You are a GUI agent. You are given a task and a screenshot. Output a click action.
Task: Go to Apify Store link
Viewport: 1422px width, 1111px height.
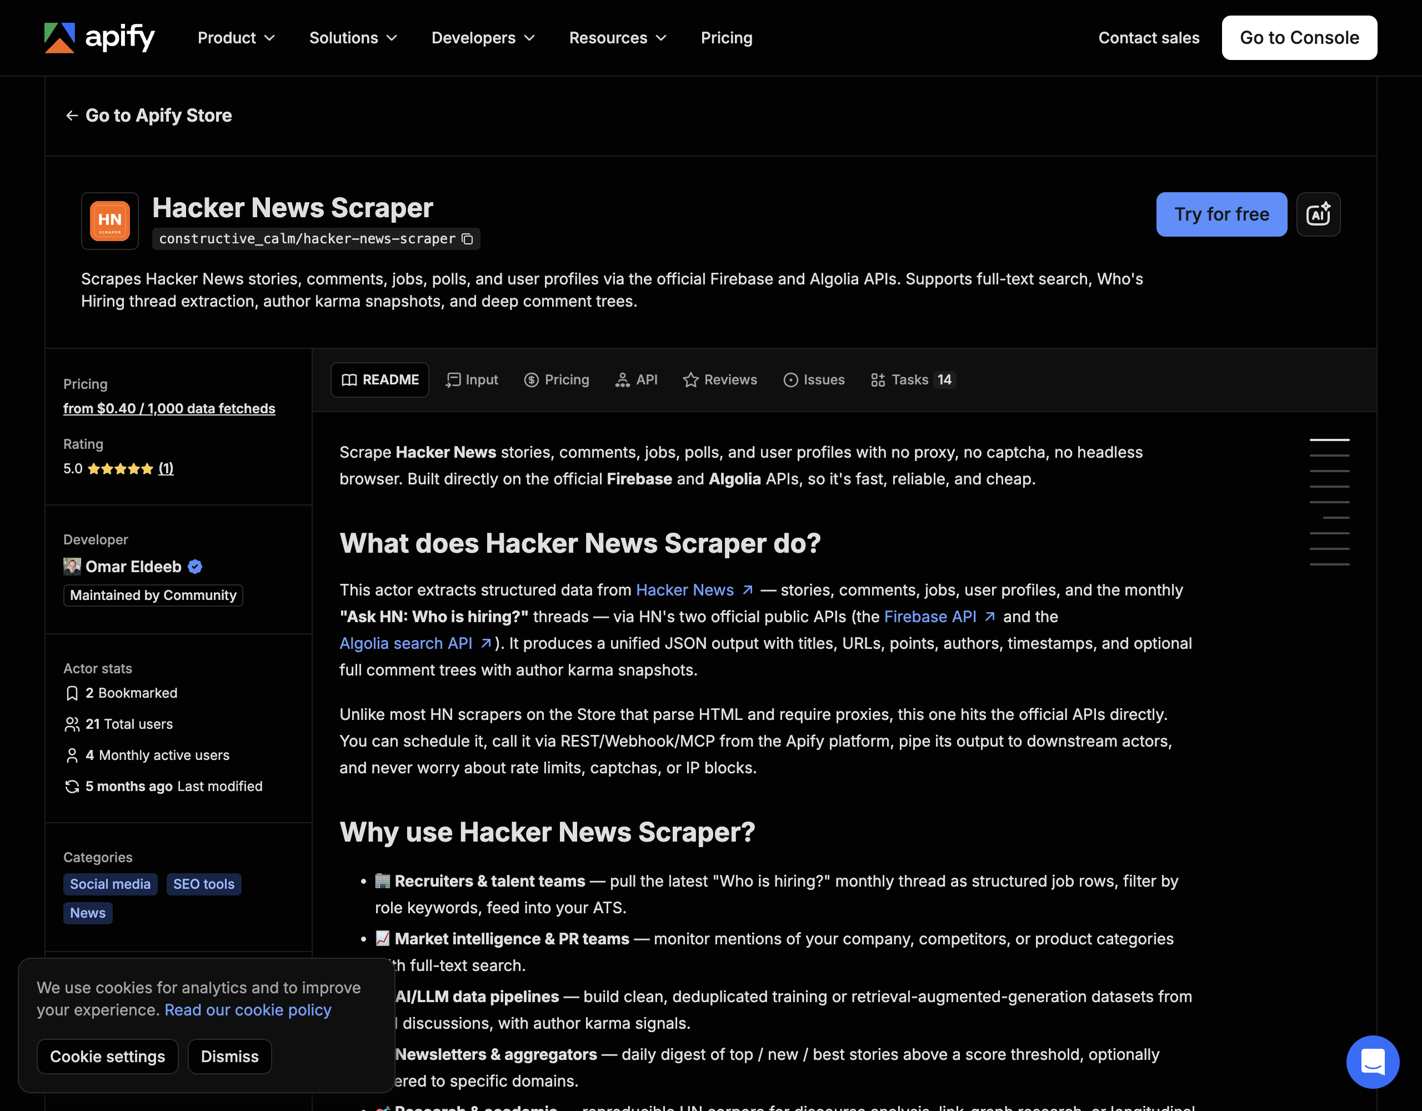pyautogui.click(x=148, y=116)
